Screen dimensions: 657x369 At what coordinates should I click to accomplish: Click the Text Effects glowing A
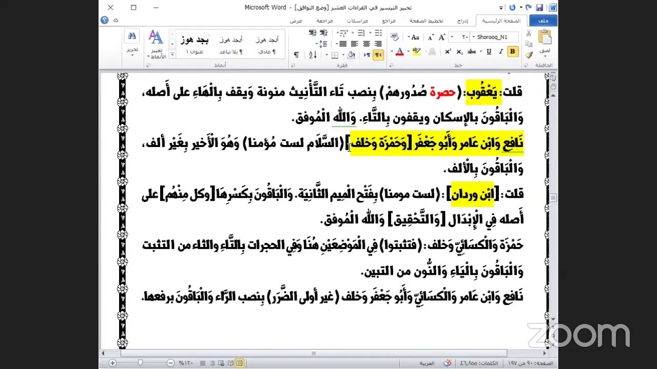[x=431, y=51]
